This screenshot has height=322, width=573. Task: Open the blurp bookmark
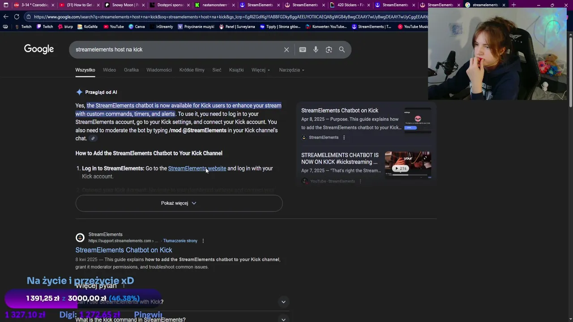point(65,26)
